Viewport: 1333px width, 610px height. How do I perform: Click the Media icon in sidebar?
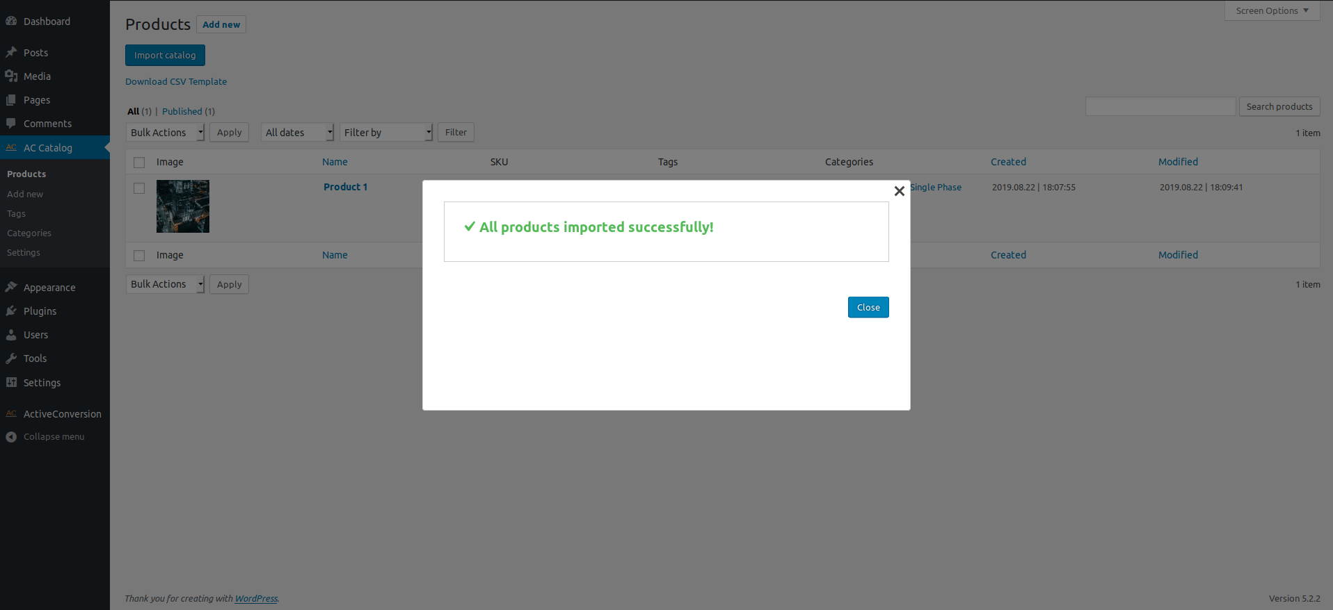pyautogui.click(x=11, y=76)
